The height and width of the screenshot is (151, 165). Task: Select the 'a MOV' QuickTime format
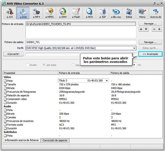point(89,13)
